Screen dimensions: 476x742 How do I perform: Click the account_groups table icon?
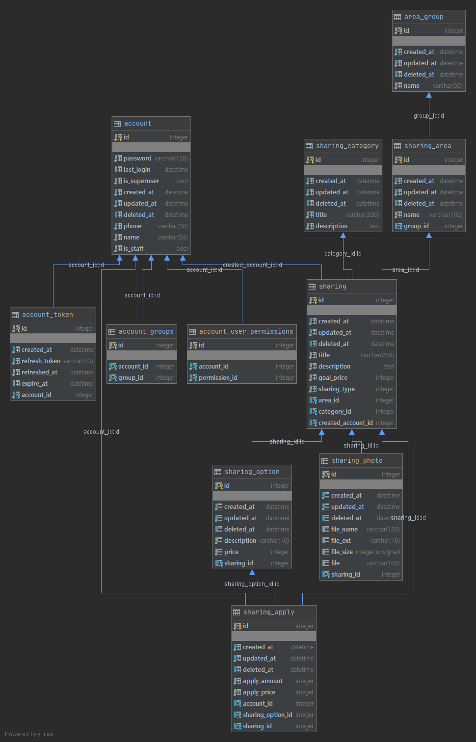click(112, 332)
